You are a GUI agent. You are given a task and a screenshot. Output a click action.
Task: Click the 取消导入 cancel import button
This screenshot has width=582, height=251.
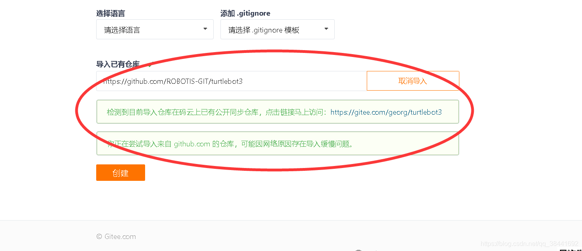(x=413, y=81)
